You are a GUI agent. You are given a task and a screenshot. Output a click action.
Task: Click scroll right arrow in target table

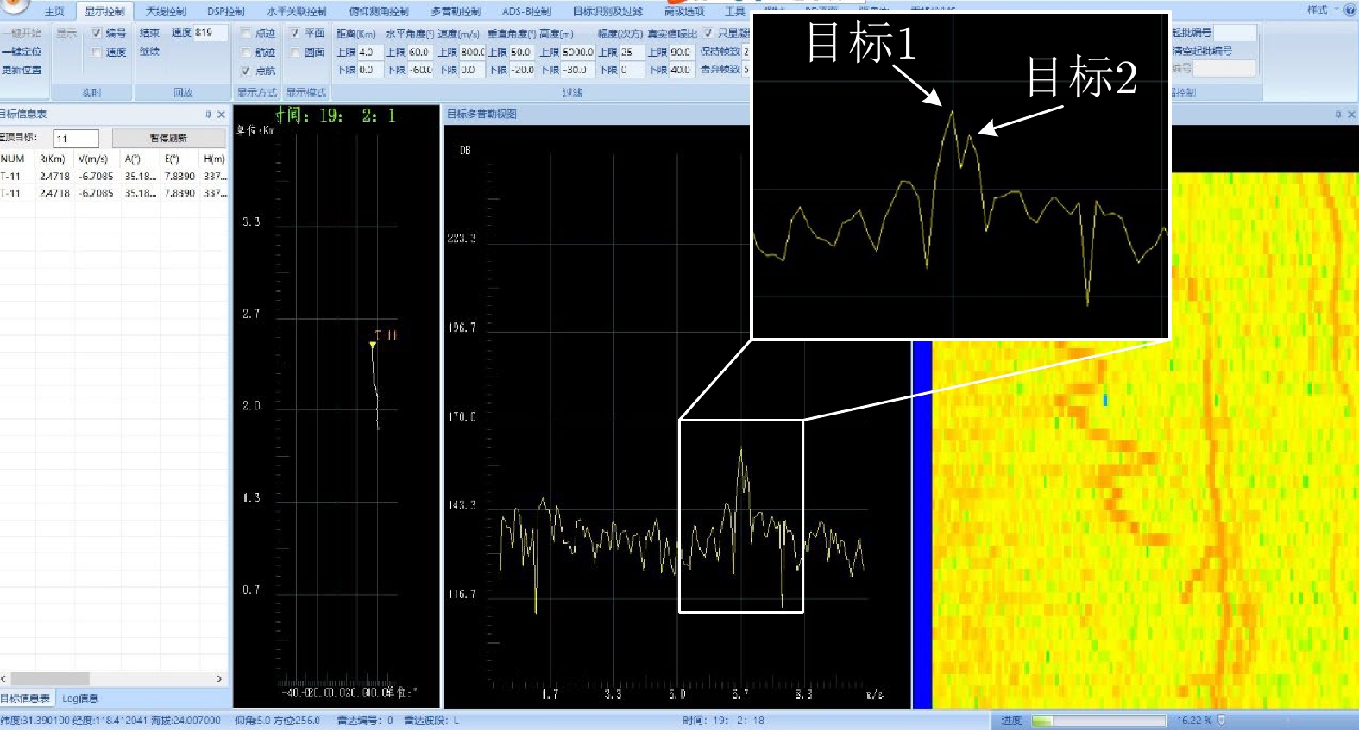click(x=219, y=679)
